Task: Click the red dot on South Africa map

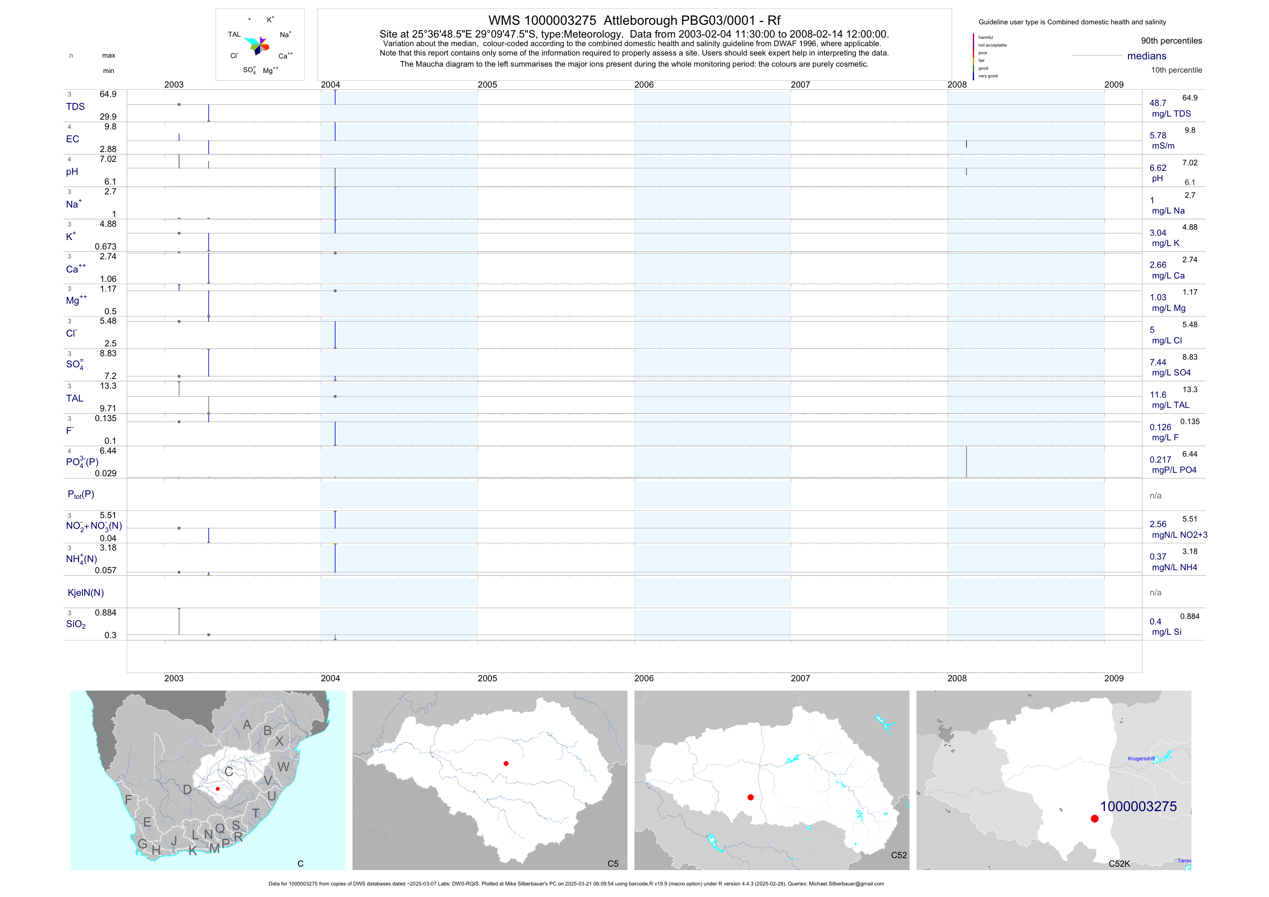Action: pos(218,789)
